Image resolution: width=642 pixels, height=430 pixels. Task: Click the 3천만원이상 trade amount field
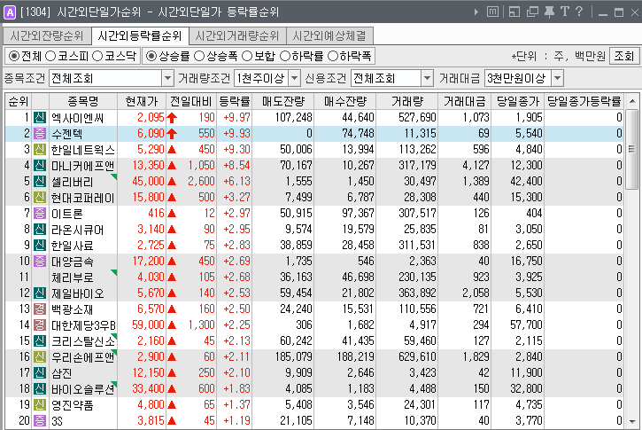point(517,78)
